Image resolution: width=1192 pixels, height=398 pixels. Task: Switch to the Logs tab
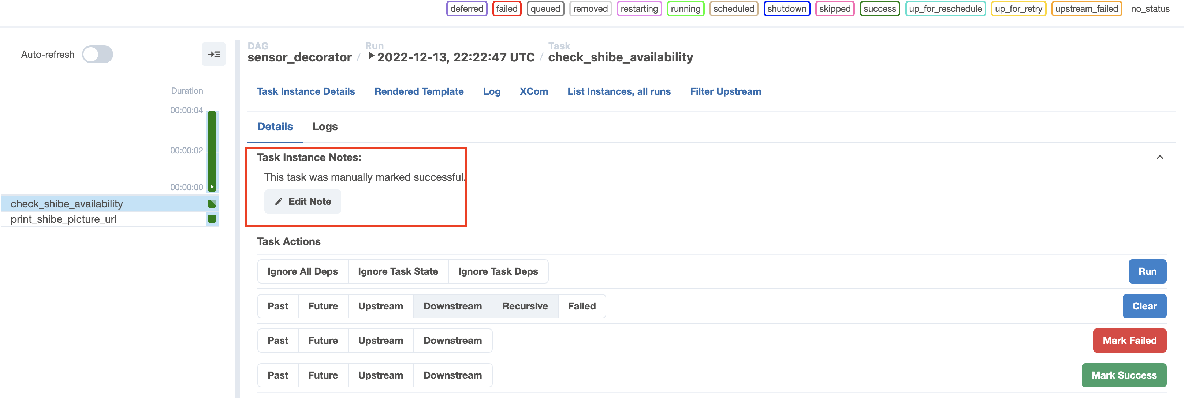[x=324, y=126]
